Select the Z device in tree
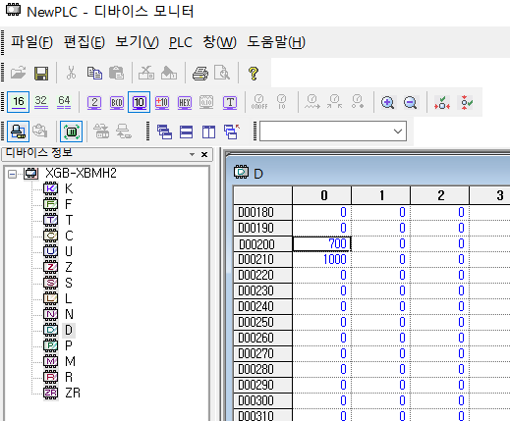Screen dimensions: 510x421 (68, 267)
